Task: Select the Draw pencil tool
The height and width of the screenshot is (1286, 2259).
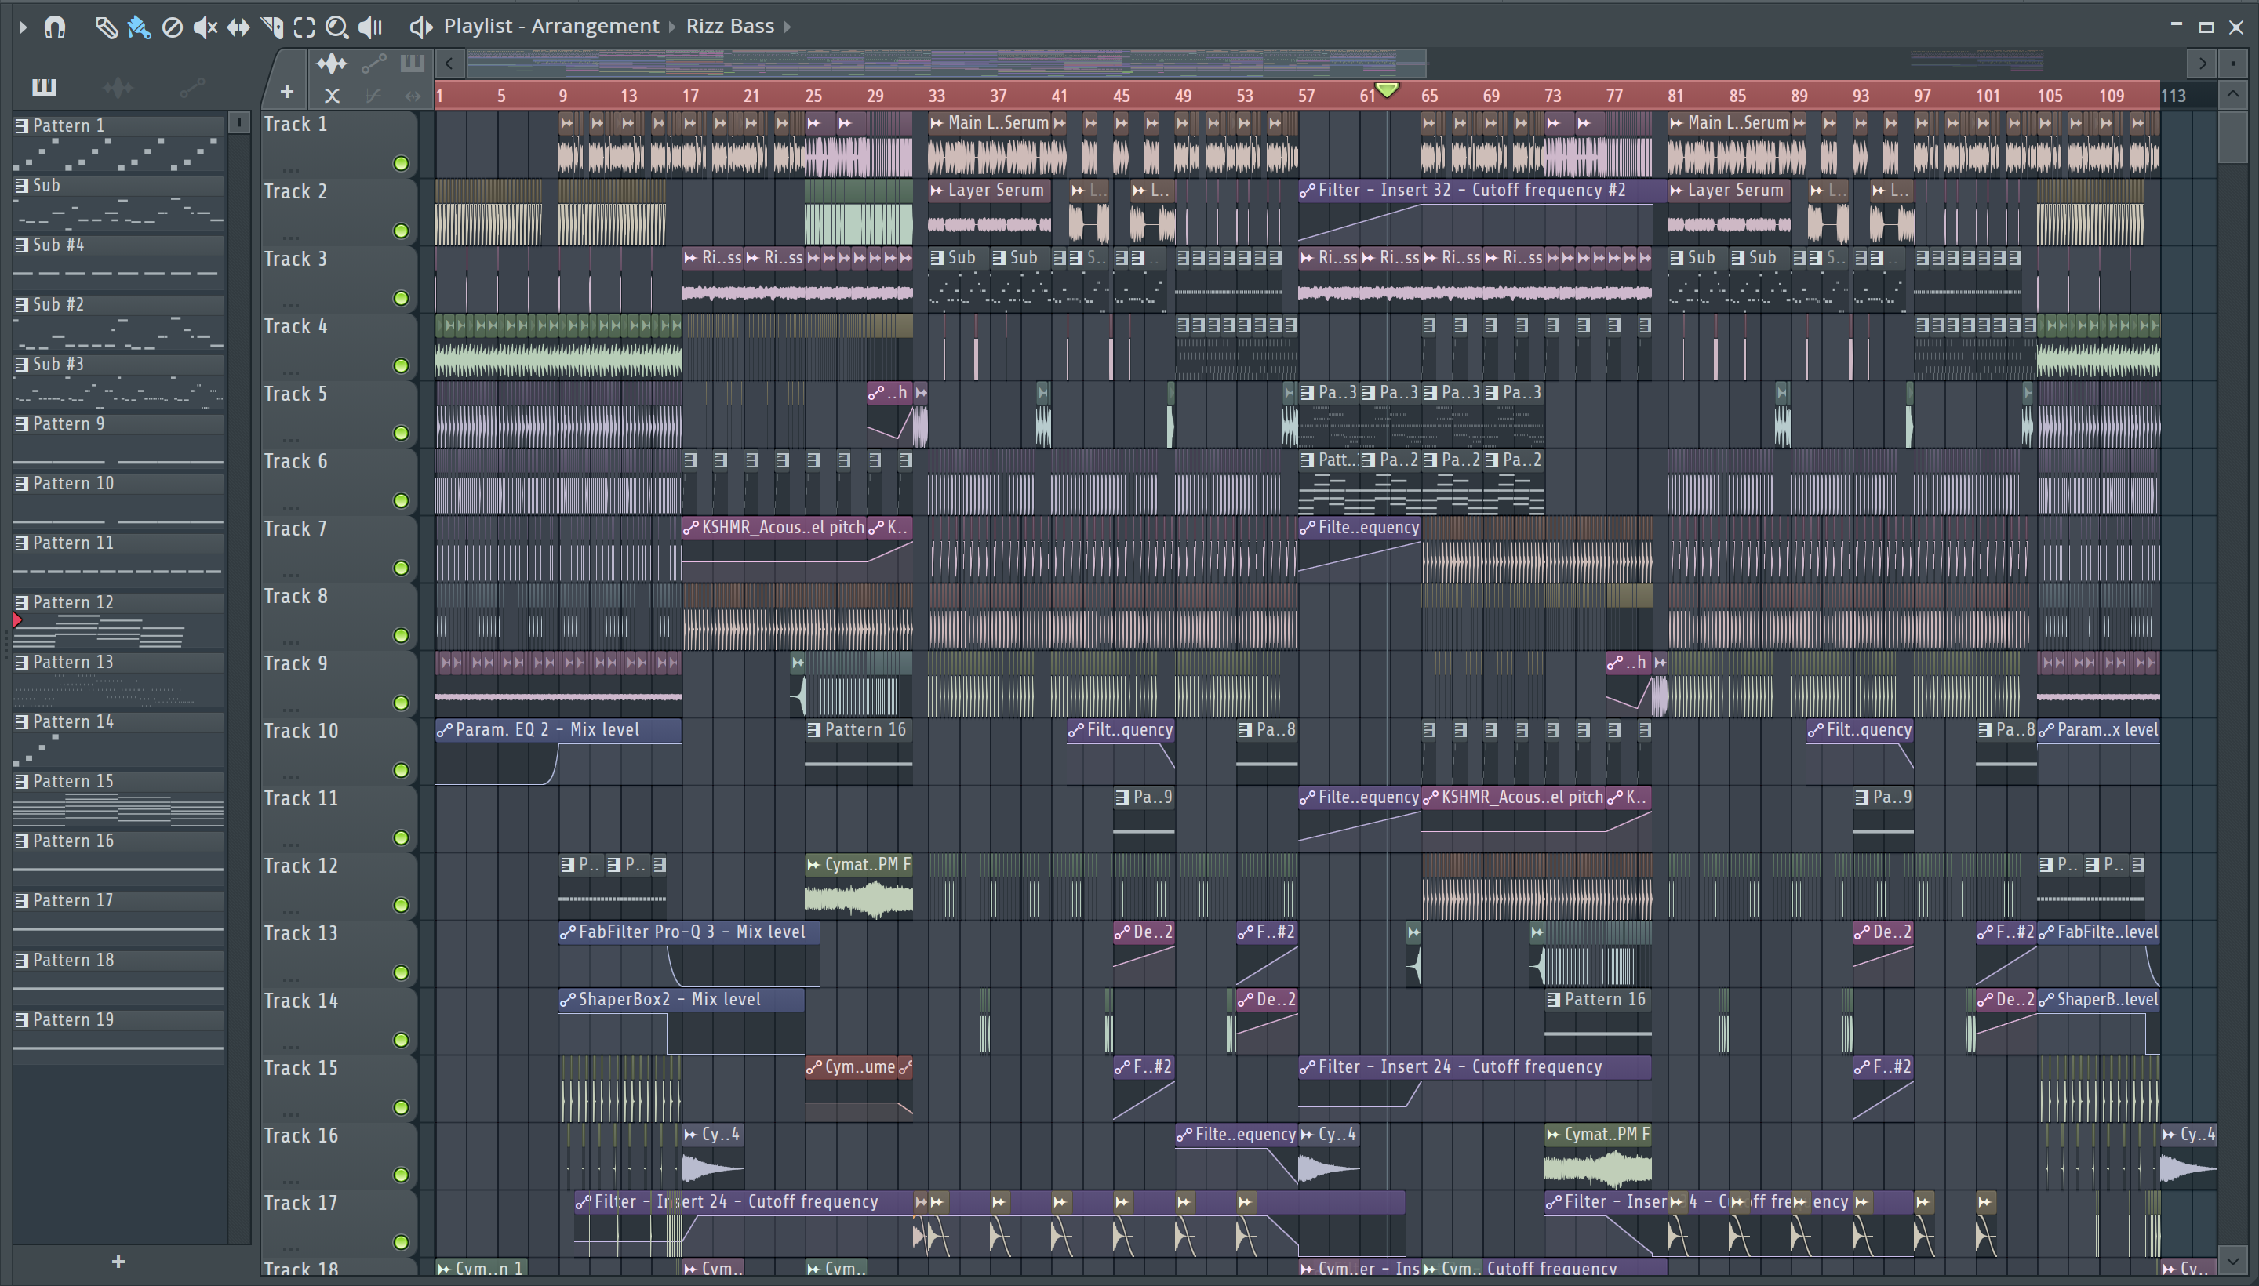Action: click(x=106, y=27)
